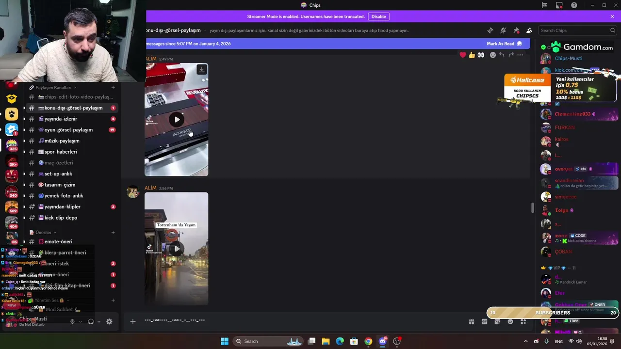The image size is (621, 349).
Task: React with the red heart emoji
Action: (463, 55)
